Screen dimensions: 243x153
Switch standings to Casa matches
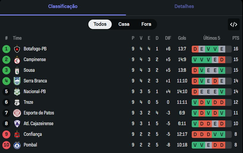point(124,24)
